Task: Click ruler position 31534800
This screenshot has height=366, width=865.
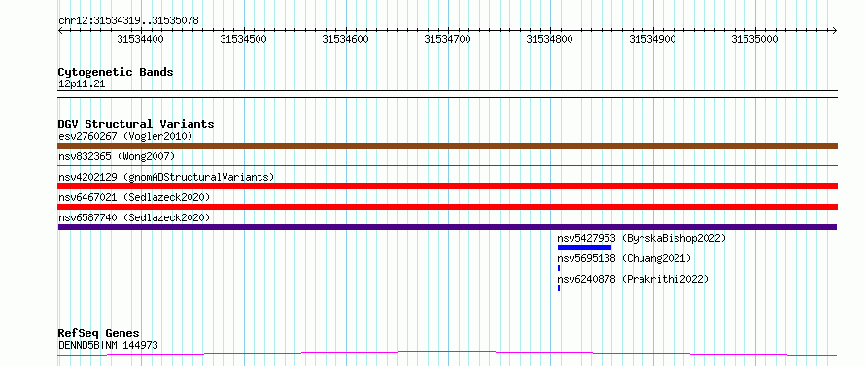Action: coord(550,39)
